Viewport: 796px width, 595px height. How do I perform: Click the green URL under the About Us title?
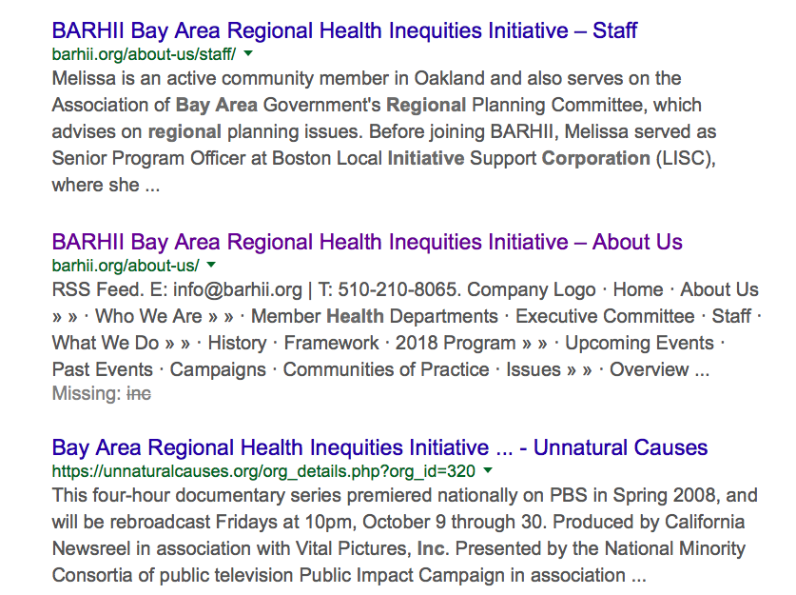click(x=126, y=266)
